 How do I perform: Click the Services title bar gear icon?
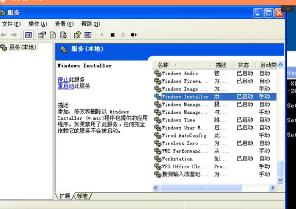(3, 13)
